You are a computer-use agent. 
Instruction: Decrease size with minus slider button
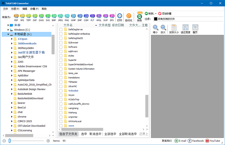(4, 141)
